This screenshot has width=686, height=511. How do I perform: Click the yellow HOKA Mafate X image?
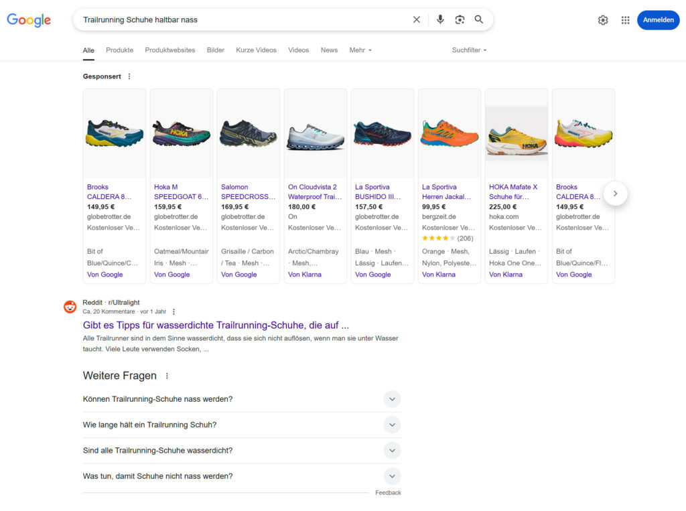(x=517, y=133)
